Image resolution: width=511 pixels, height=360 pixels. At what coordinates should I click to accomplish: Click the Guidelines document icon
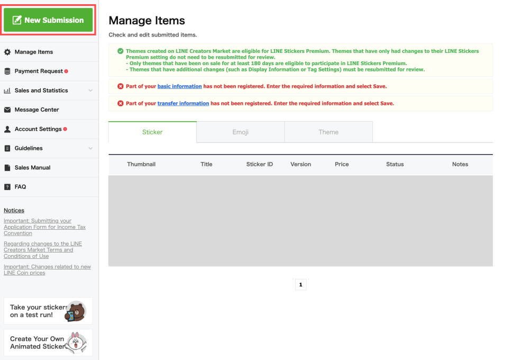click(x=7, y=148)
